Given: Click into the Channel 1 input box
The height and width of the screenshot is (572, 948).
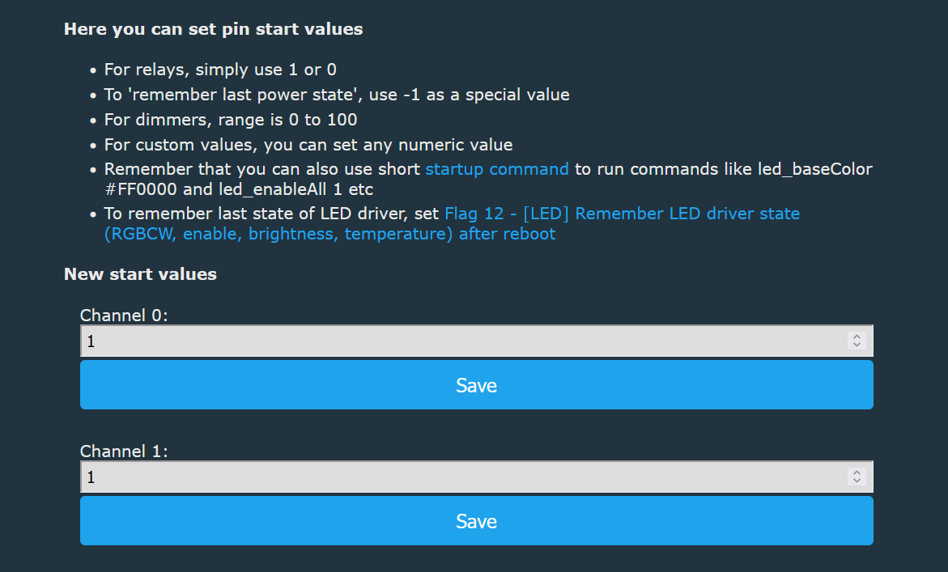Looking at the screenshot, I should [461, 477].
